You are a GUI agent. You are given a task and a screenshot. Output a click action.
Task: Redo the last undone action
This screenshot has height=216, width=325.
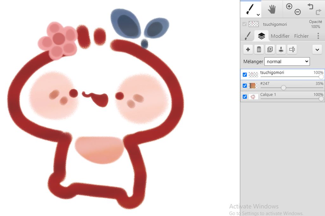318,12
